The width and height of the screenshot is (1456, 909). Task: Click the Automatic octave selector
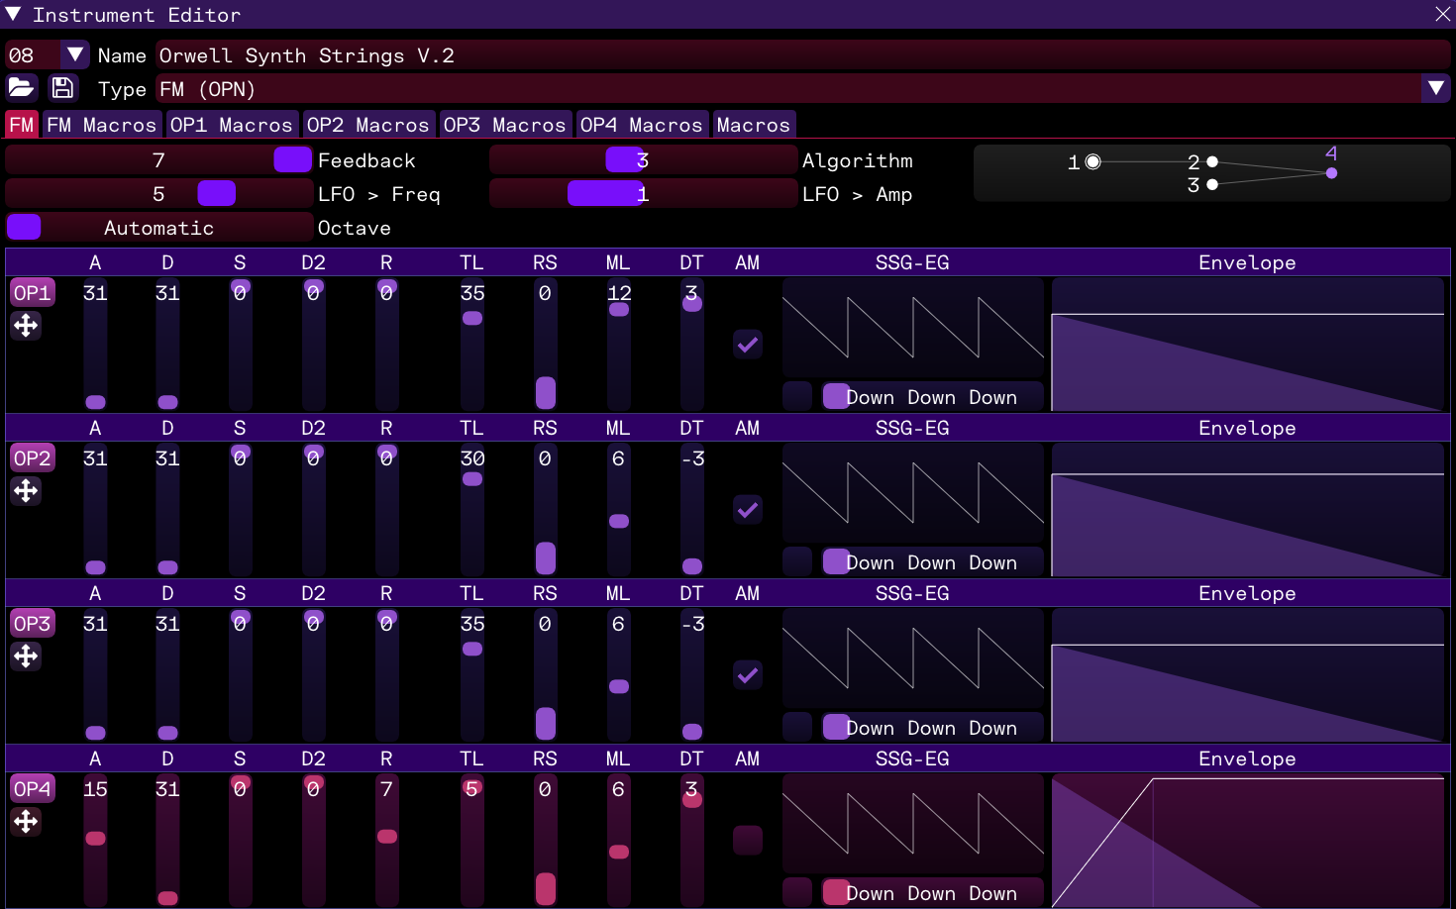[x=158, y=228]
